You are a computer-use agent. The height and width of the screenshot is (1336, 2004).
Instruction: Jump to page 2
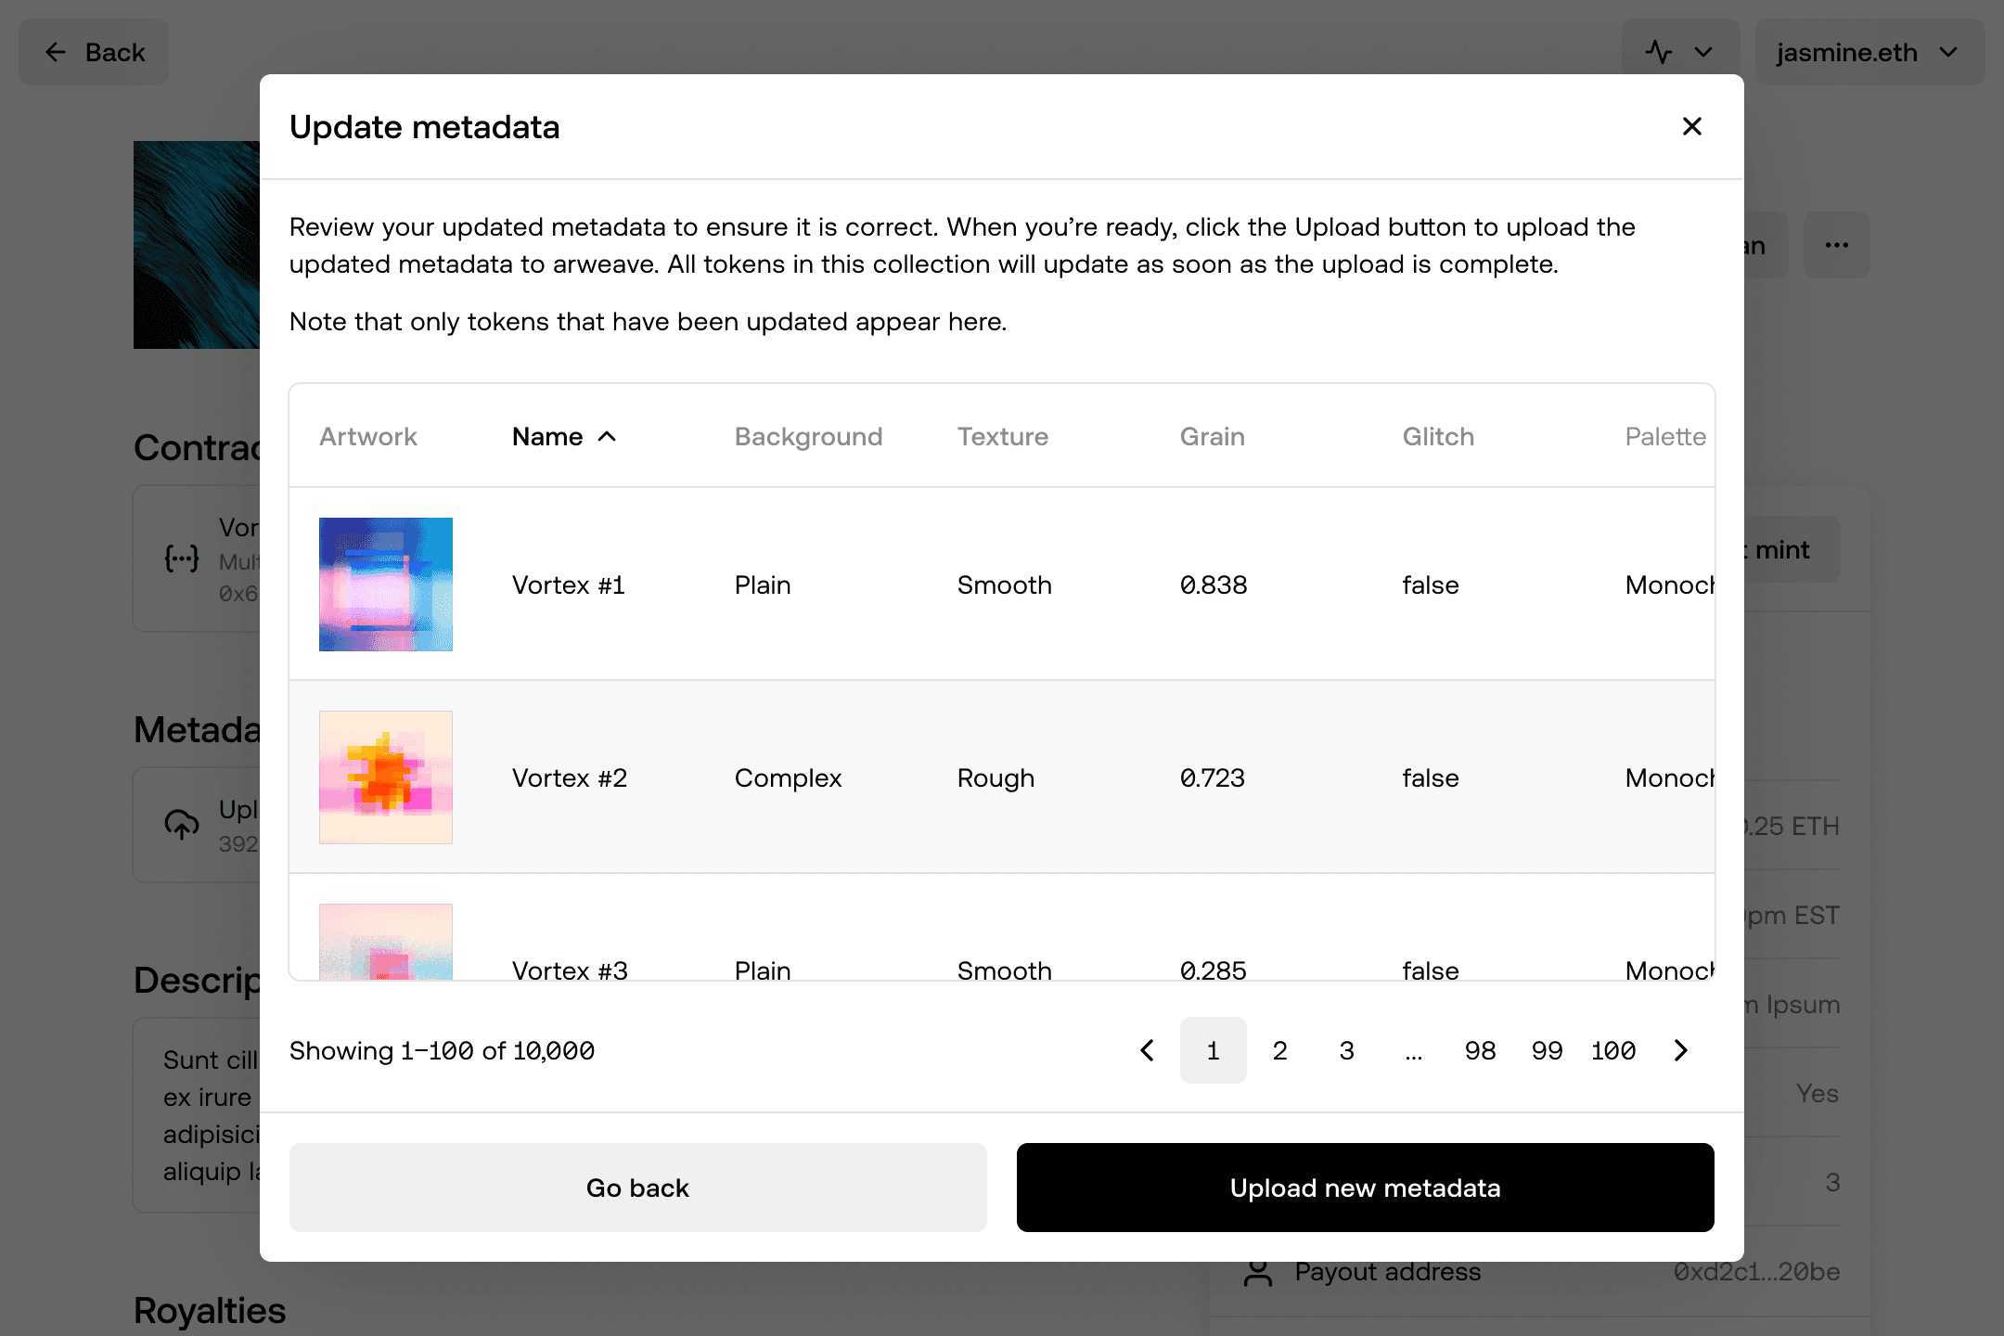tap(1279, 1050)
